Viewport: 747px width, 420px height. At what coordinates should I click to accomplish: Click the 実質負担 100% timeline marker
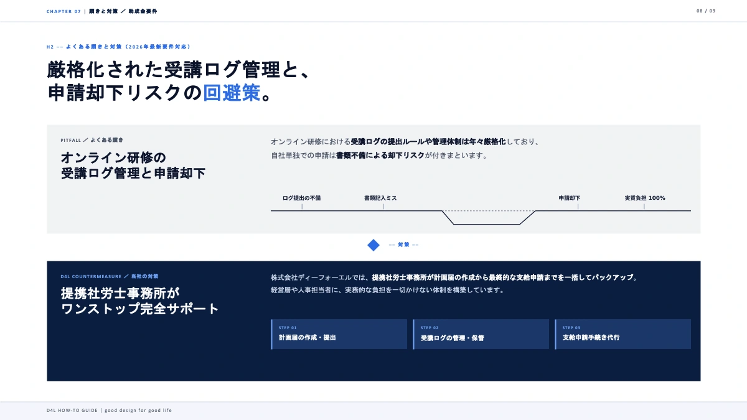(645, 198)
